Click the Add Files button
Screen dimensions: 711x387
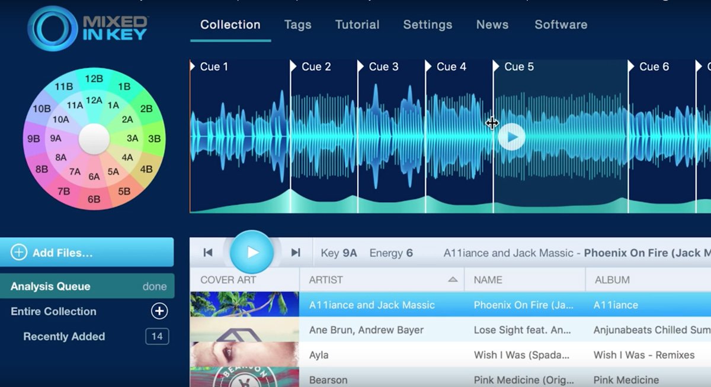87,253
